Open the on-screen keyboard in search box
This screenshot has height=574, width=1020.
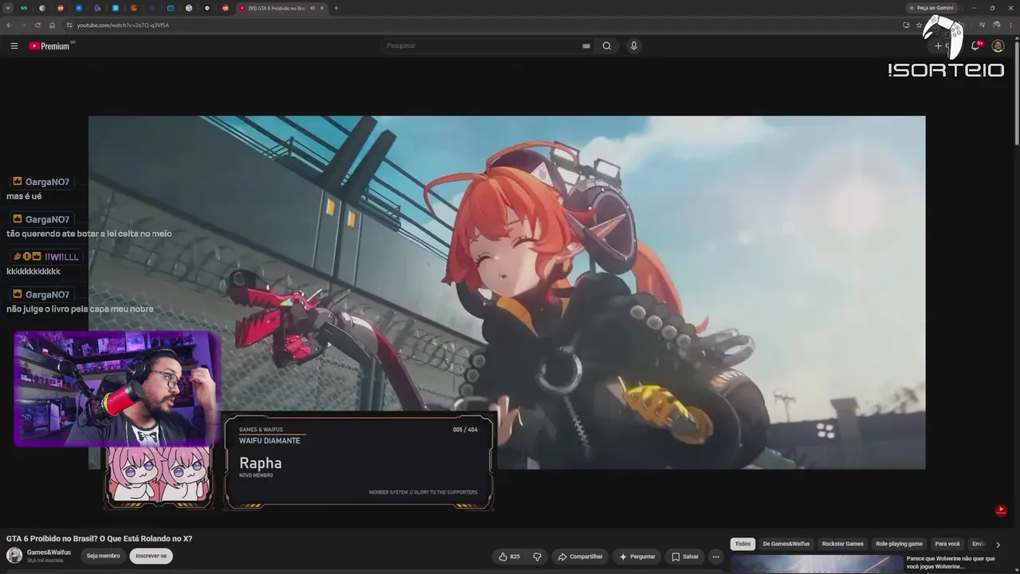click(586, 46)
